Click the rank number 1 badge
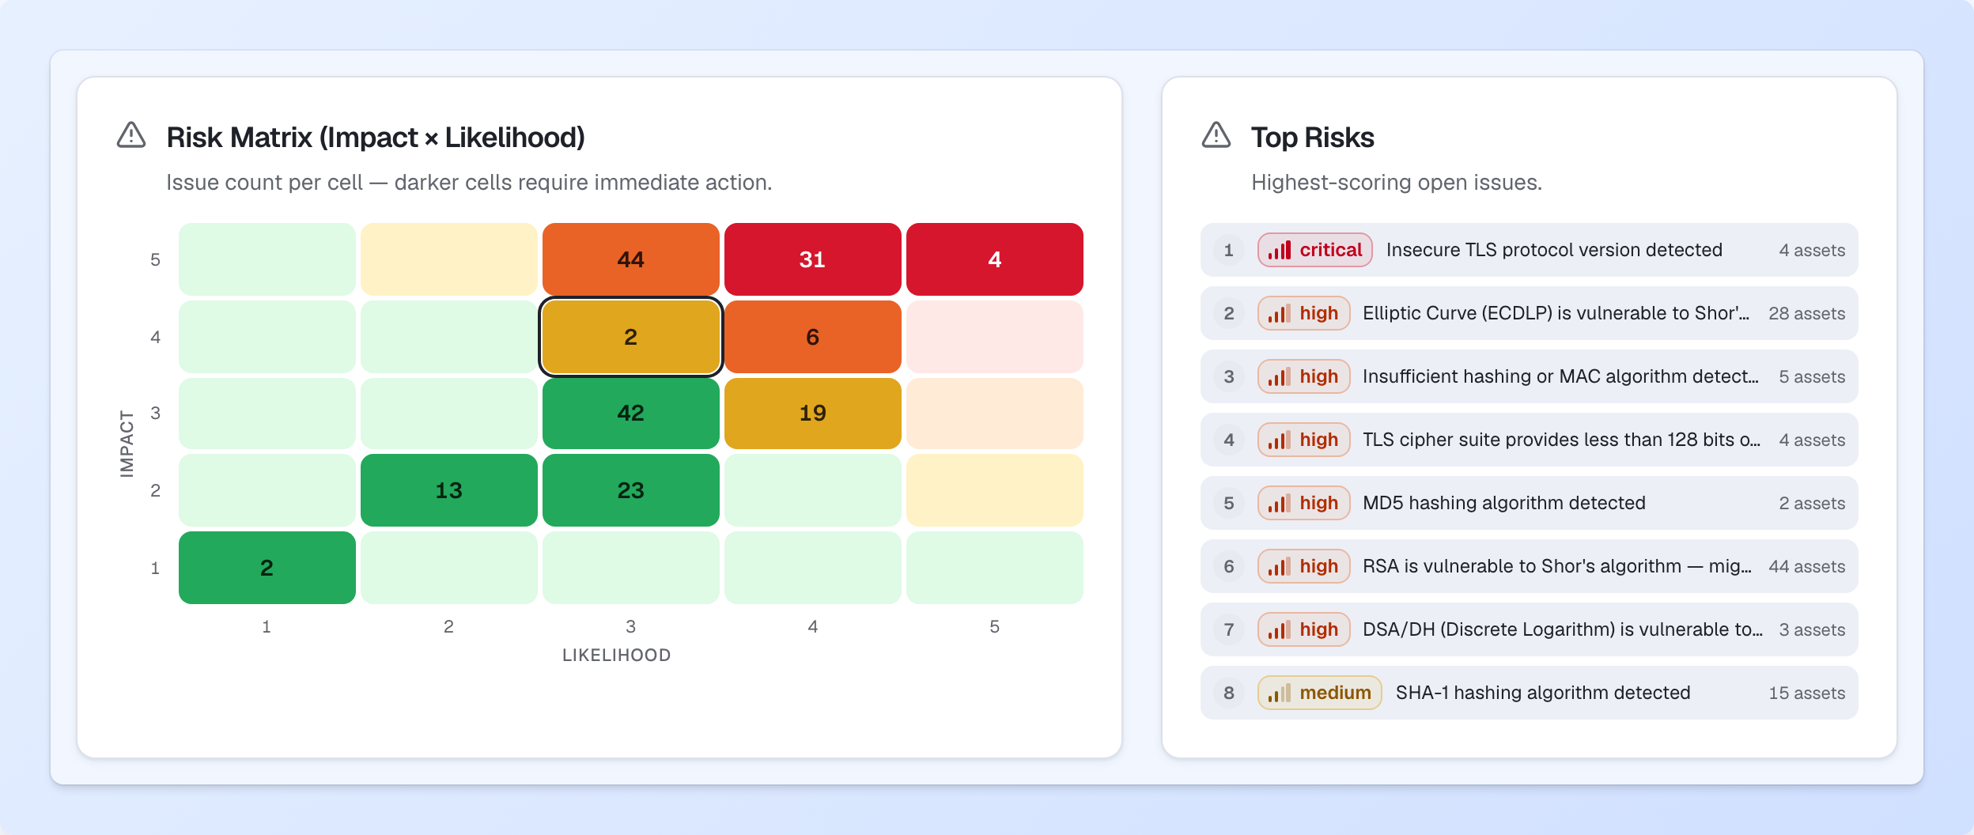This screenshot has width=1974, height=835. pos(1229,250)
